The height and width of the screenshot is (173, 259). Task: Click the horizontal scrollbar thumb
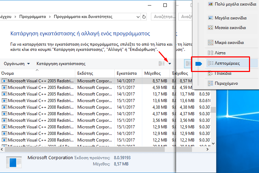85,149
